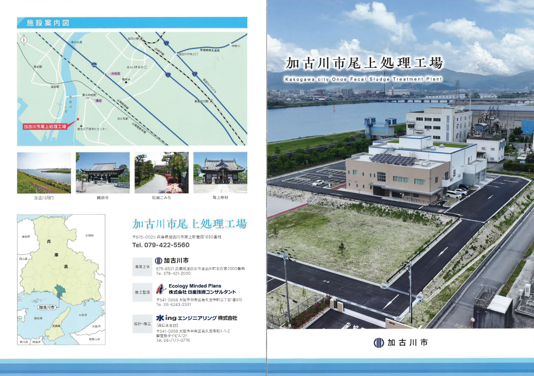The height and width of the screenshot is (376, 534).
Task: Click the Kakogawa City striped circle logo
Action: 158,260
